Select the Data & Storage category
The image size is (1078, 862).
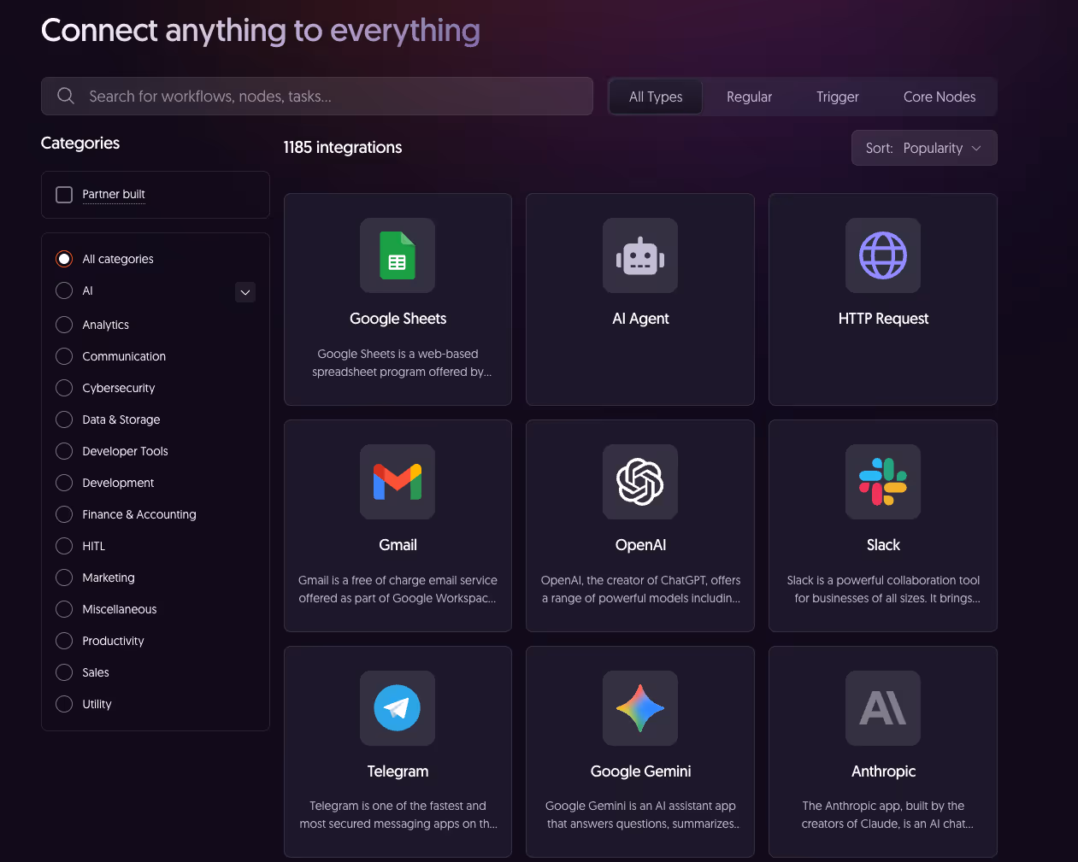tap(64, 419)
